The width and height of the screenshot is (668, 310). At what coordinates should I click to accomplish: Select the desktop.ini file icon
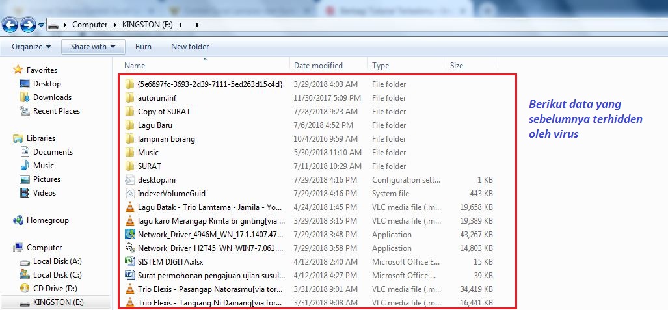click(130, 180)
